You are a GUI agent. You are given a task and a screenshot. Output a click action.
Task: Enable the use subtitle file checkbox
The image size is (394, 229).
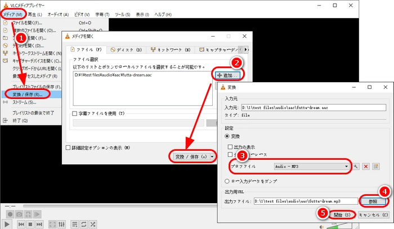pyautogui.click(x=75, y=114)
